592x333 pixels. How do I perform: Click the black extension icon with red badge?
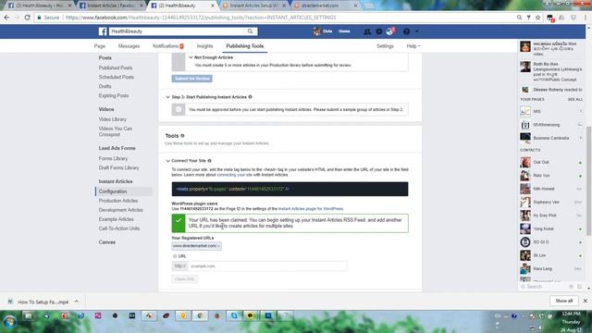click(x=550, y=18)
